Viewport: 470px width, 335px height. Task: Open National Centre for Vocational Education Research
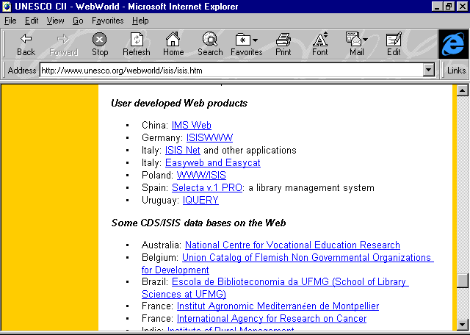[292, 245]
